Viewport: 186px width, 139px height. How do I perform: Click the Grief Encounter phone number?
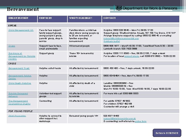(111, 116)
